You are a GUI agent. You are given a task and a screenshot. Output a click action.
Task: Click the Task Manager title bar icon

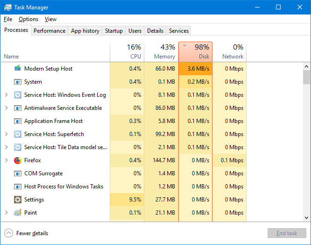pos(8,7)
